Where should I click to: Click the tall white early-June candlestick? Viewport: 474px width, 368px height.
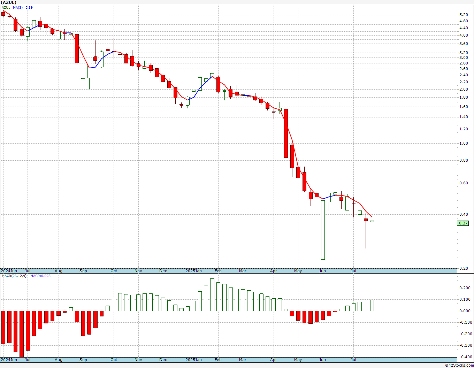point(323,230)
